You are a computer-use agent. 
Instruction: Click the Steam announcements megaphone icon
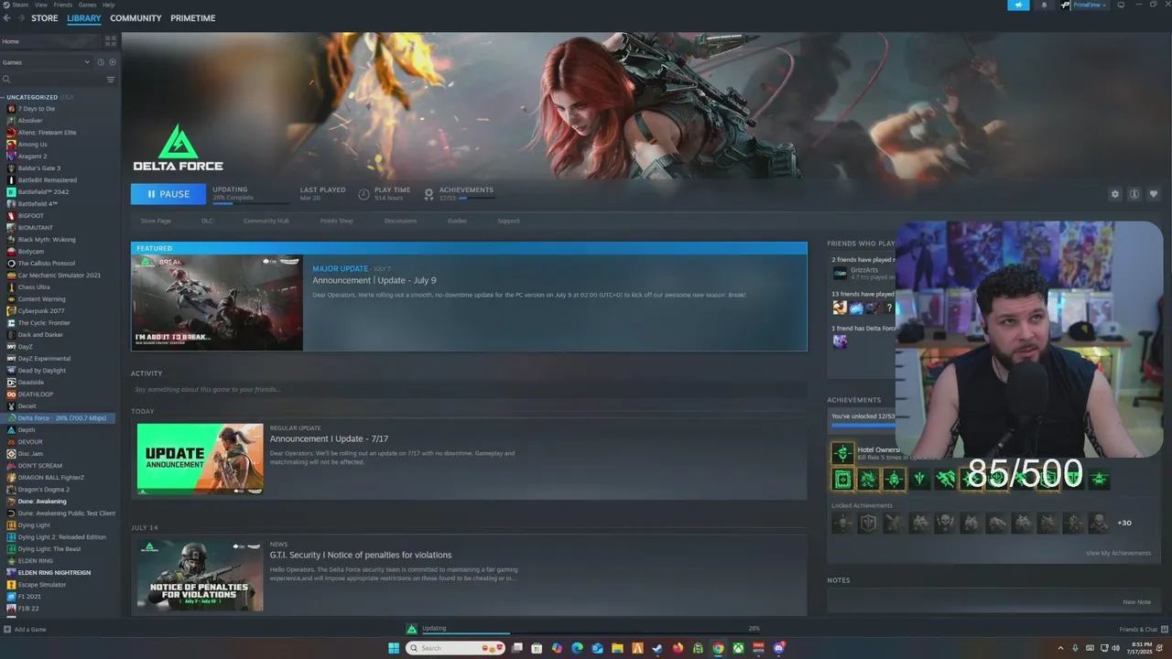coord(1018,5)
